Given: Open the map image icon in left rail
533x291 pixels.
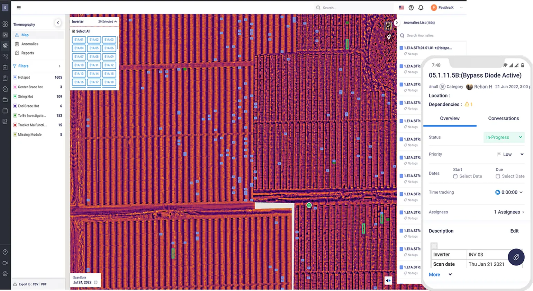Looking at the screenshot, I should [5, 35].
